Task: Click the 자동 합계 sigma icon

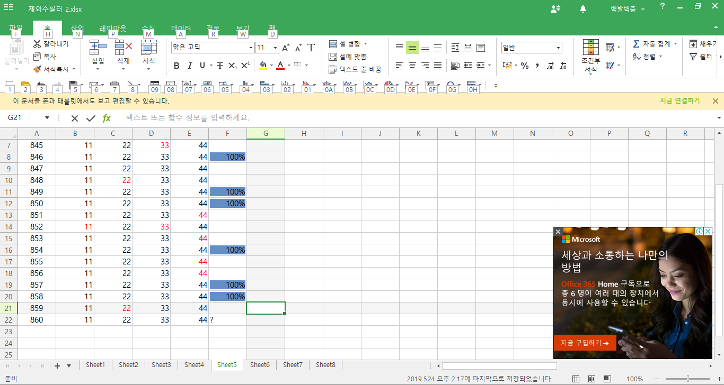Action: [636, 44]
